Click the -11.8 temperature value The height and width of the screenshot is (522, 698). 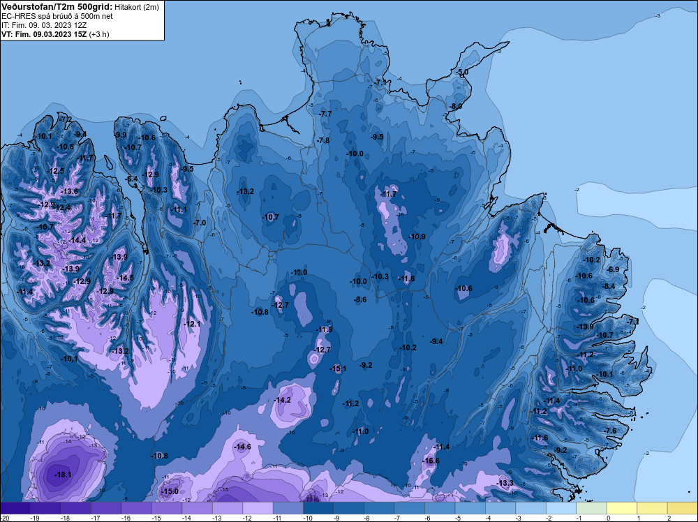(x=324, y=330)
